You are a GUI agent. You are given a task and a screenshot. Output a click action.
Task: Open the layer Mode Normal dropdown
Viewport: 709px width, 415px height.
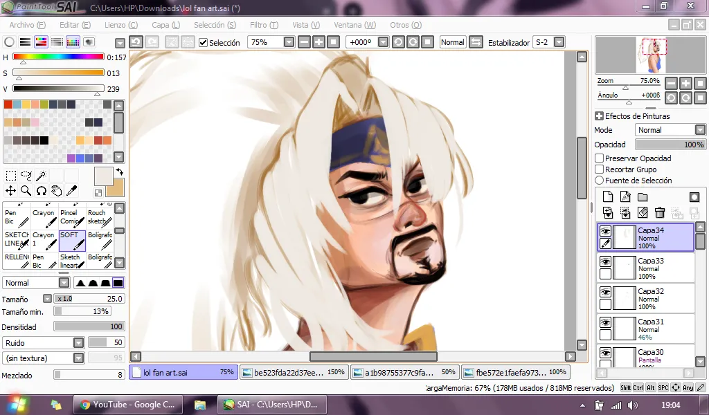tap(700, 130)
